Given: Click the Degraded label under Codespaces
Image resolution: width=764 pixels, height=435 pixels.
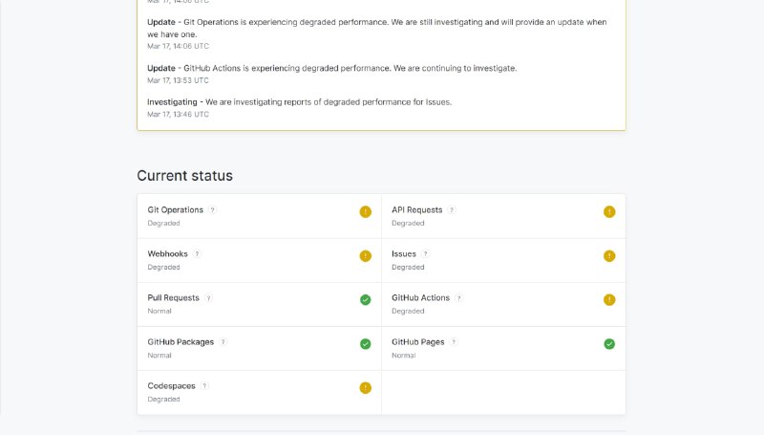Looking at the screenshot, I should (x=163, y=400).
